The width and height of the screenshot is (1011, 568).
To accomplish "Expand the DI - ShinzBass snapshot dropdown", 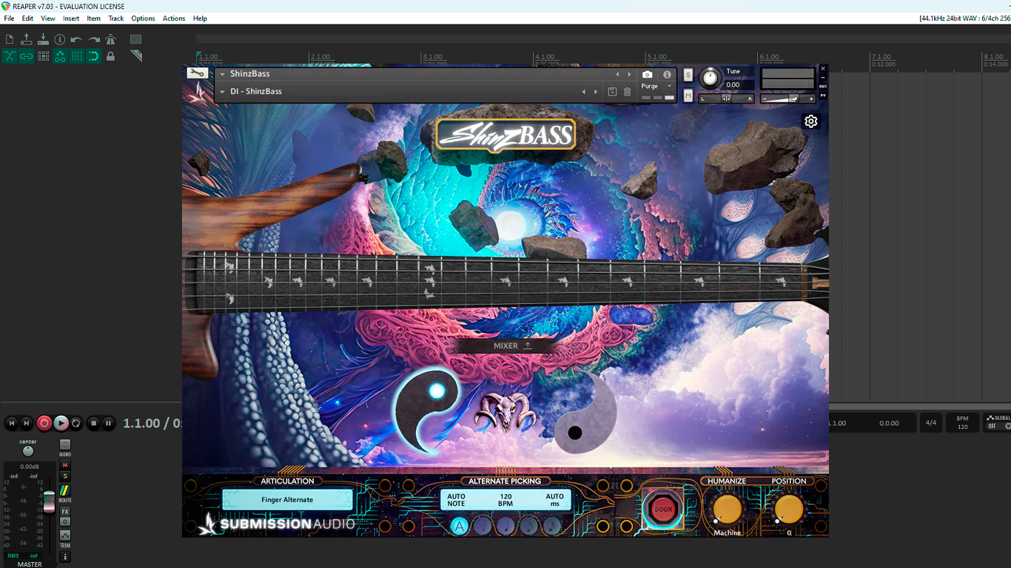I will tap(222, 92).
